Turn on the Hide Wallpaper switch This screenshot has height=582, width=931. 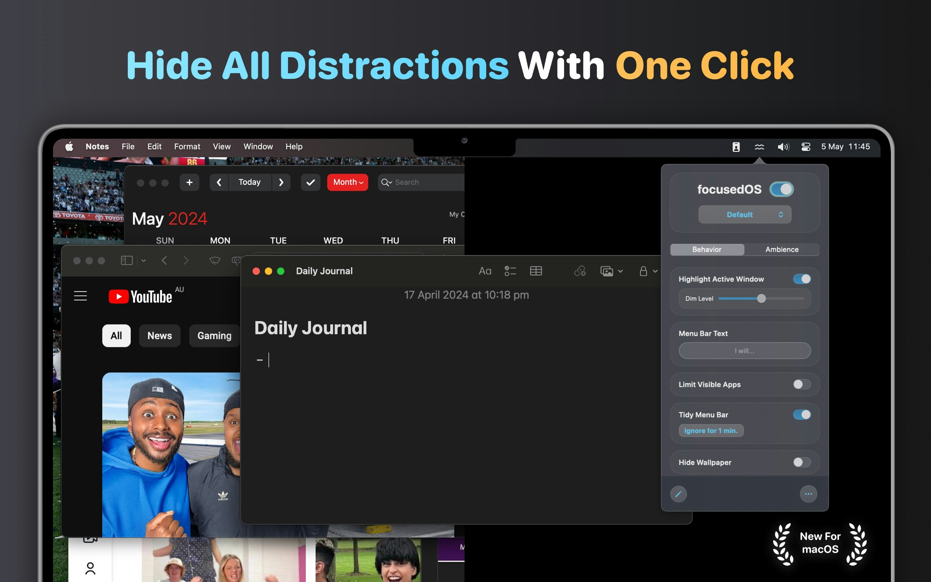tap(802, 462)
